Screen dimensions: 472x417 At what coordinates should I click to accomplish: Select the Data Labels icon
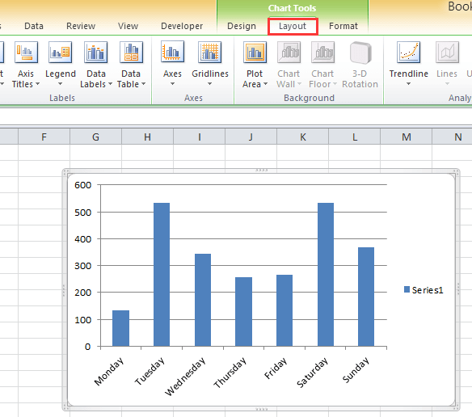[95, 53]
